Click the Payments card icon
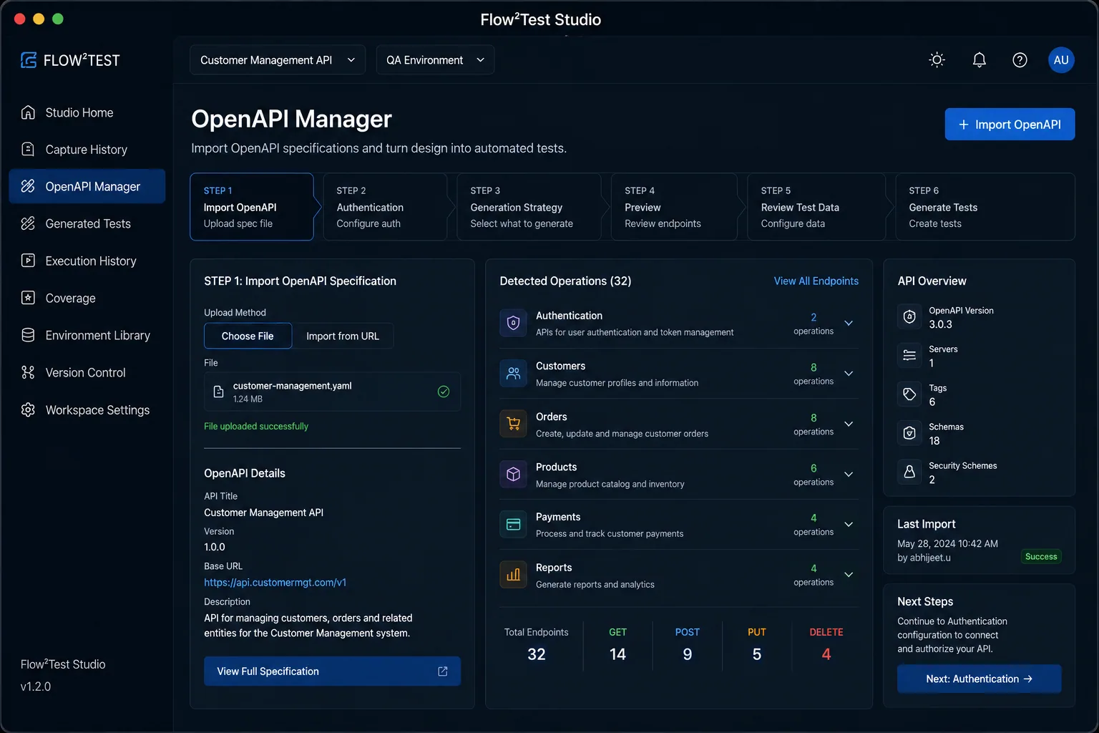Viewport: 1099px width, 733px height. [513, 524]
